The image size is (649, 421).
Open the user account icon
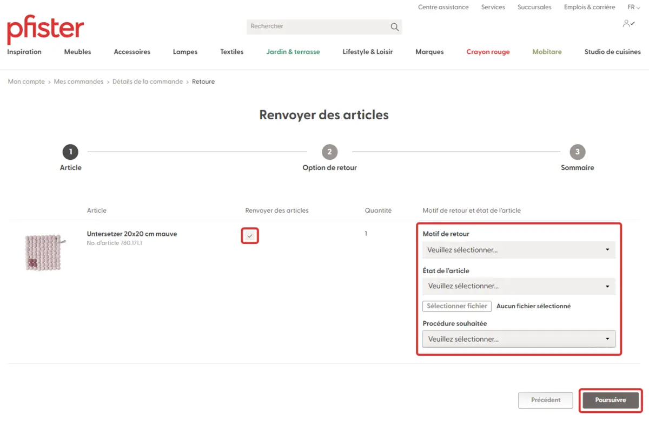click(628, 24)
